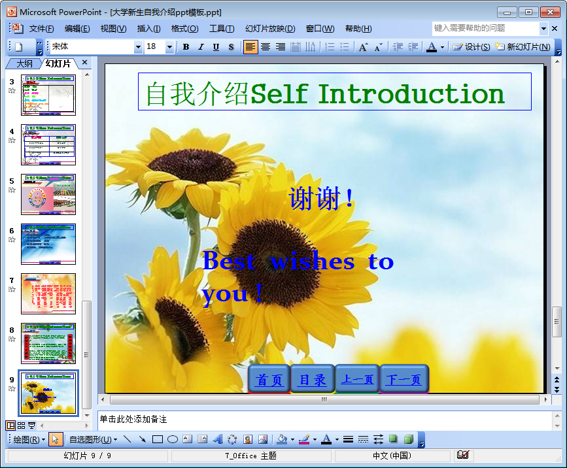
Task: Click the 首页 home link button
Action: 269,378
